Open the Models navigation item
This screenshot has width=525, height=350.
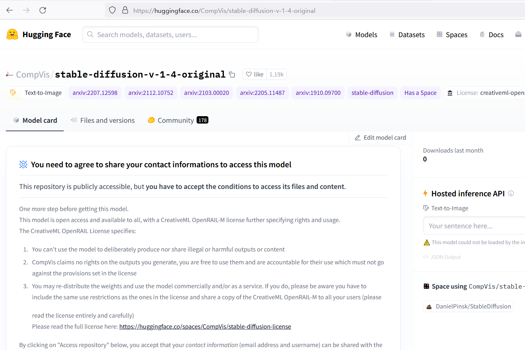pyautogui.click(x=362, y=35)
